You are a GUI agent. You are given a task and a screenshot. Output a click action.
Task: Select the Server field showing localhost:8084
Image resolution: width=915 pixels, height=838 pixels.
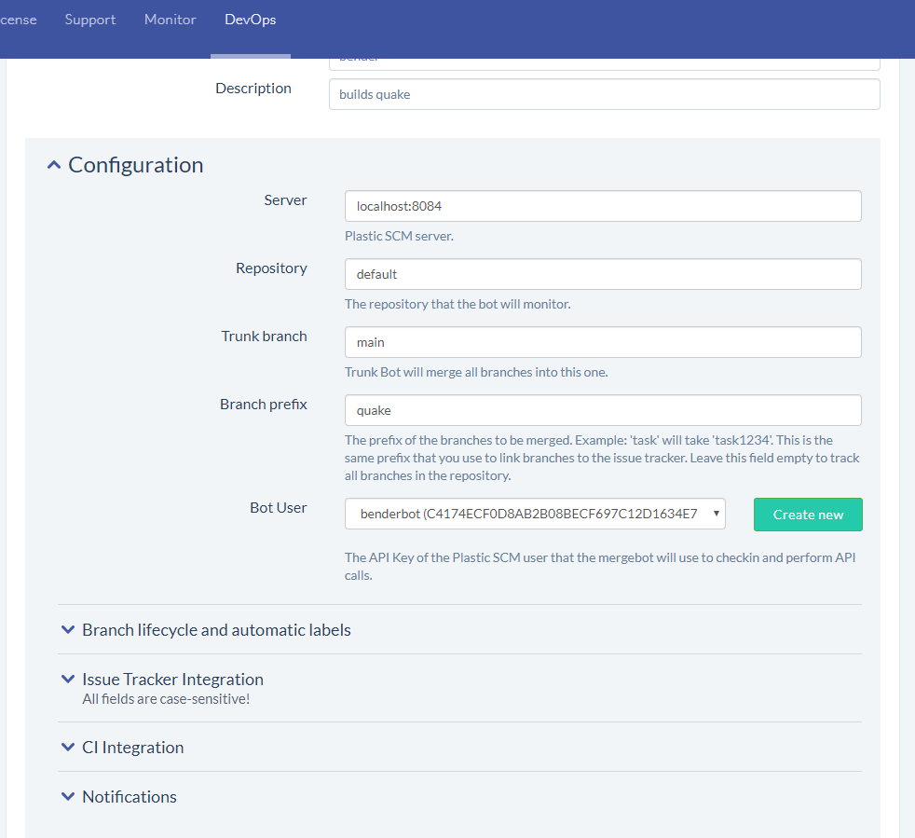(603, 206)
